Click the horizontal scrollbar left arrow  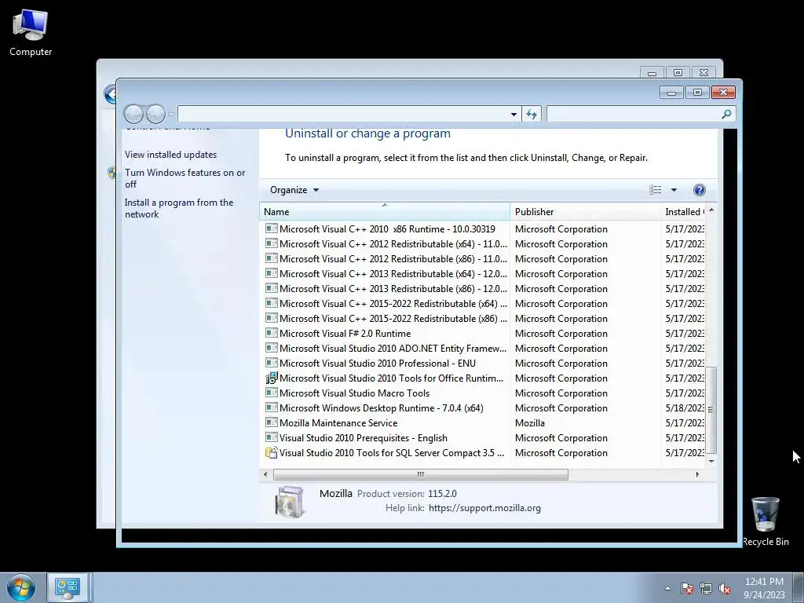click(265, 474)
